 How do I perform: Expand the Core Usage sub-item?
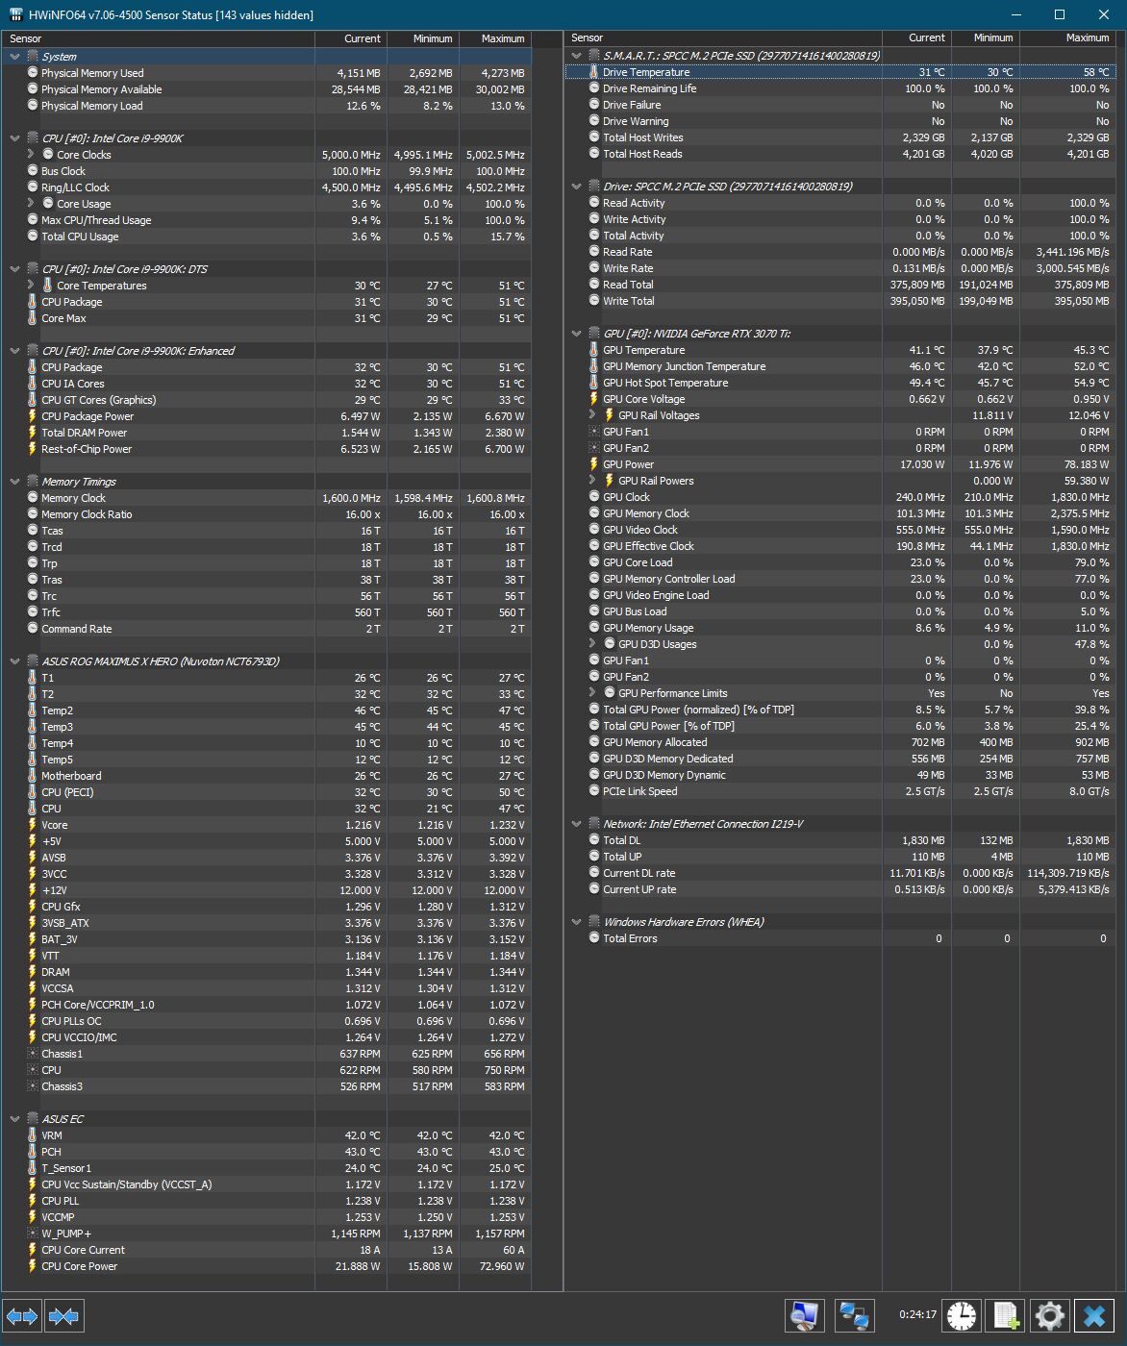(32, 203)
